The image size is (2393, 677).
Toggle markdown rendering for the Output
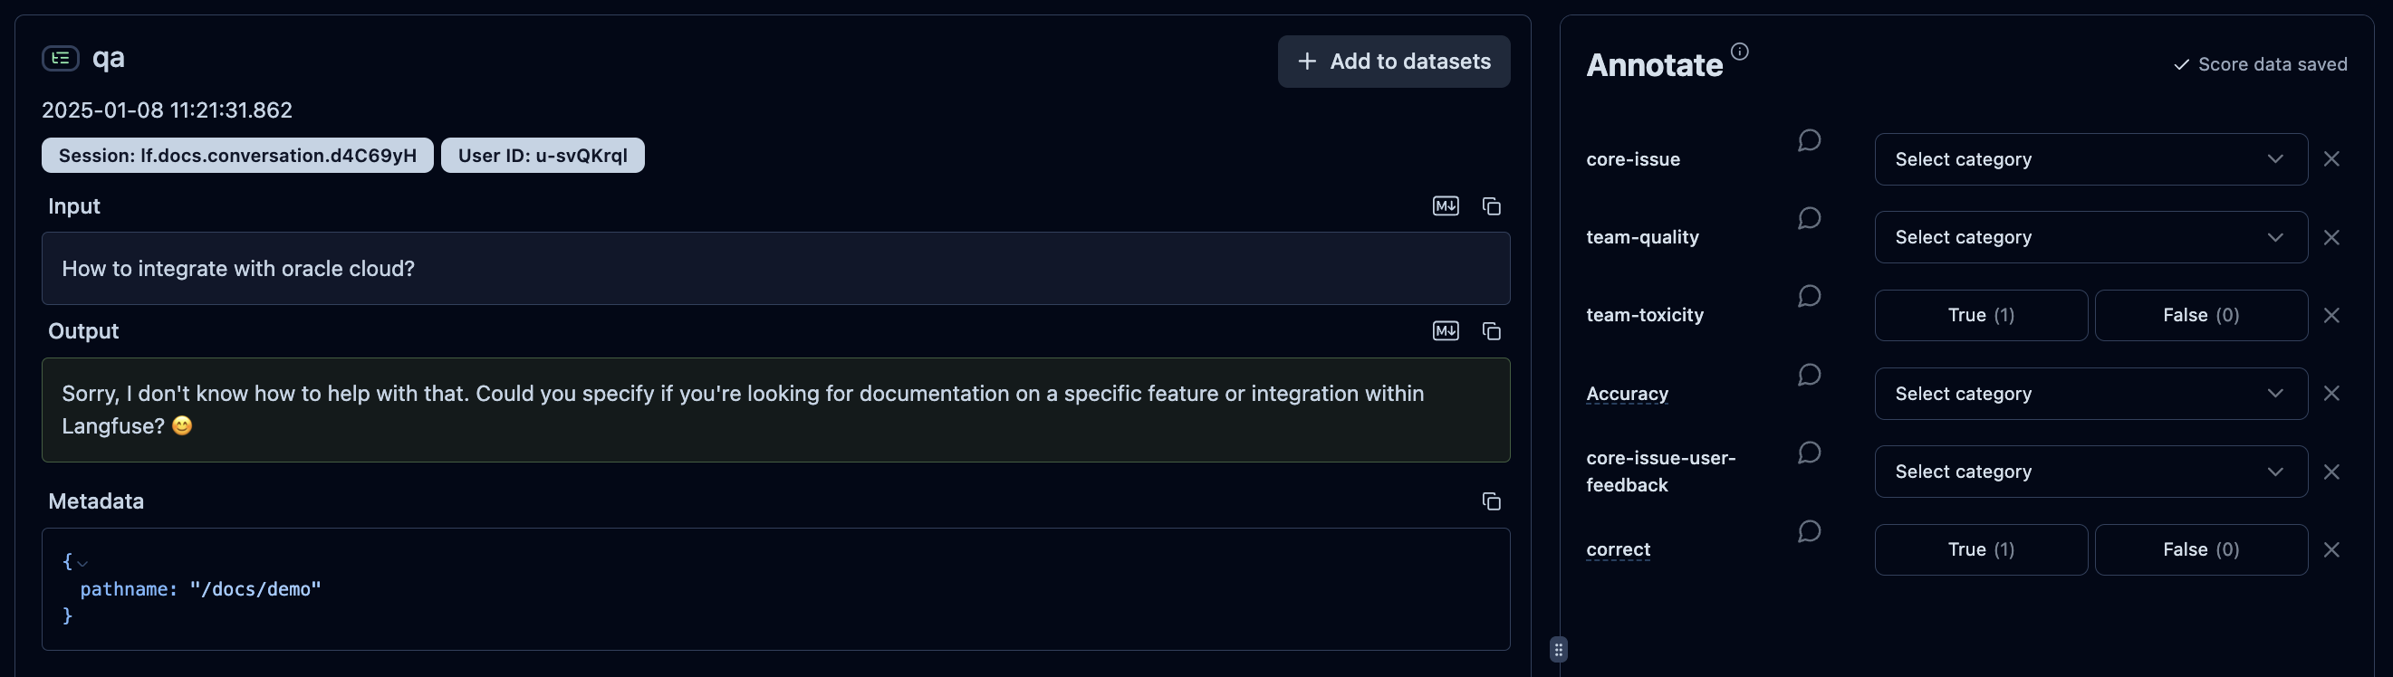[1446, 331]
